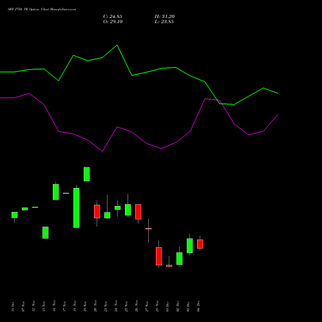Click the low price value L: 23.85

pos(164,22)
